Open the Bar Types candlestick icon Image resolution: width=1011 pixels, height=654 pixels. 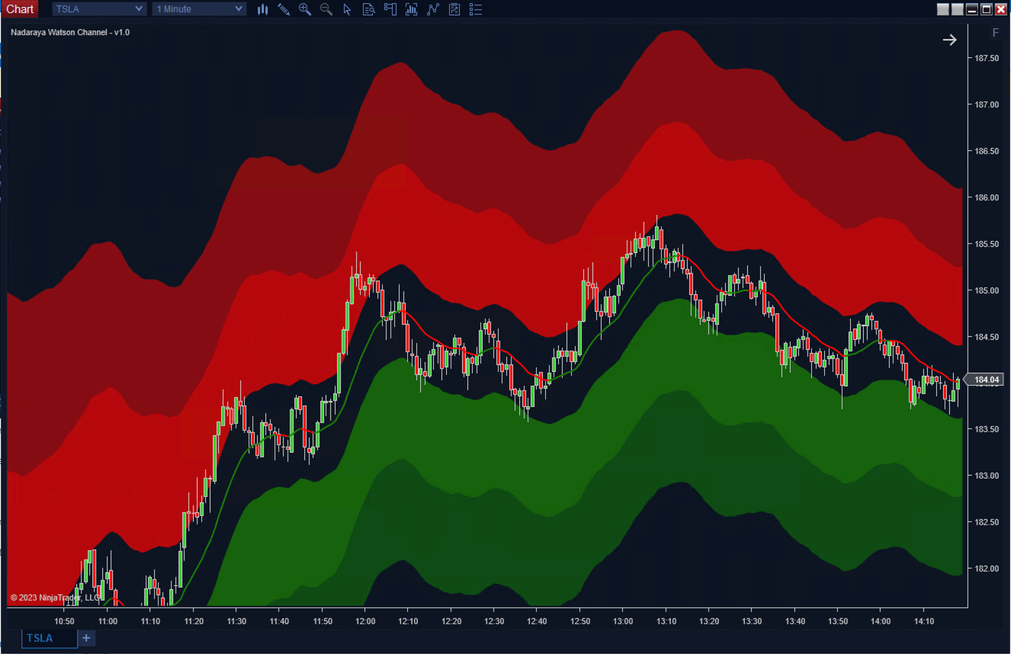(262, 9)
